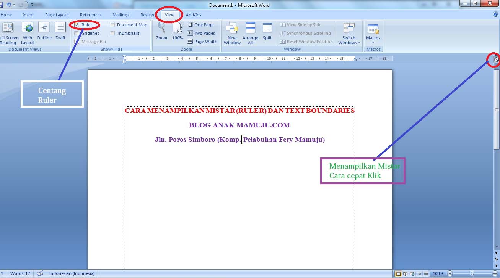Viewport: 500px width, 278px height.
Task: Switch to Draft view
Action: click(x=60, y=31)
